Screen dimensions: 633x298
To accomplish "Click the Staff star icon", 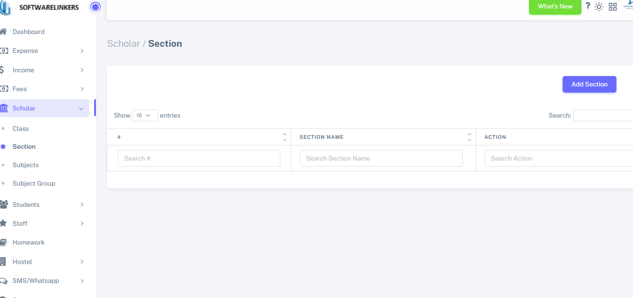I will pyautogui.click(x=3, y=223).
